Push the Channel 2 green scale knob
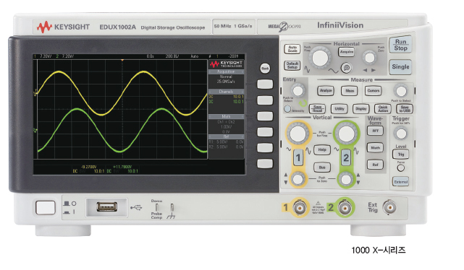The width and height of the screenshot is (464, 270). point(345,134)
